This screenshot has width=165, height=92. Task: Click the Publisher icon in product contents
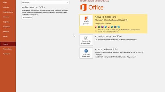pyautogui.click(x=112, y=27)
